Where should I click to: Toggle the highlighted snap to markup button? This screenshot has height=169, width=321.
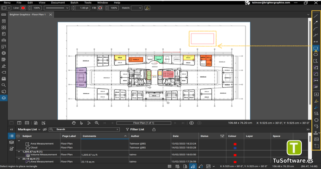(193, 166)
